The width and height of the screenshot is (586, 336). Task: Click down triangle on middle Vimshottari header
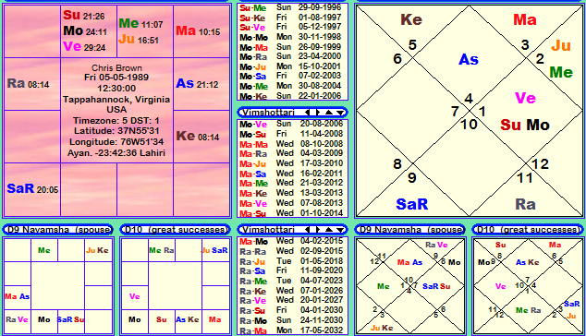pos(340,113)
